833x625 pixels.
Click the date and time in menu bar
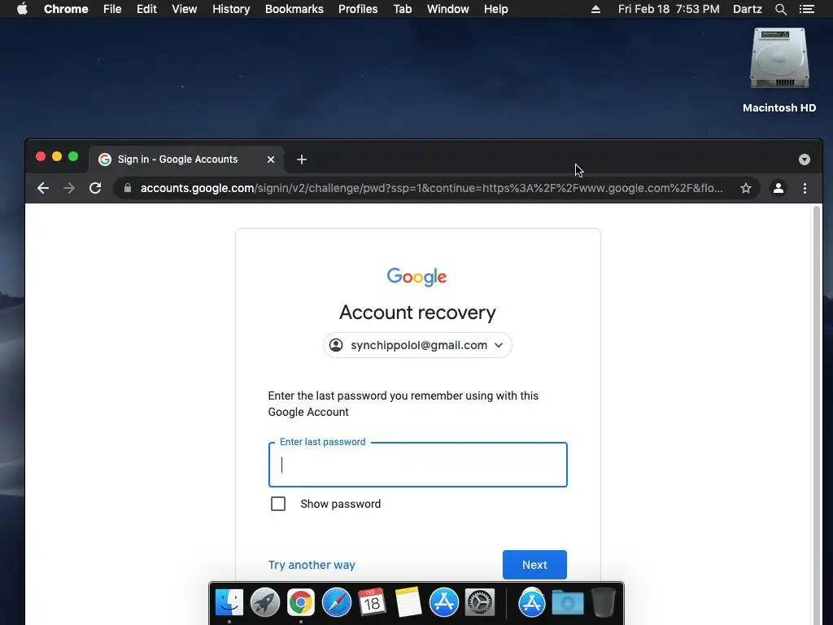(x=669, y=9)
